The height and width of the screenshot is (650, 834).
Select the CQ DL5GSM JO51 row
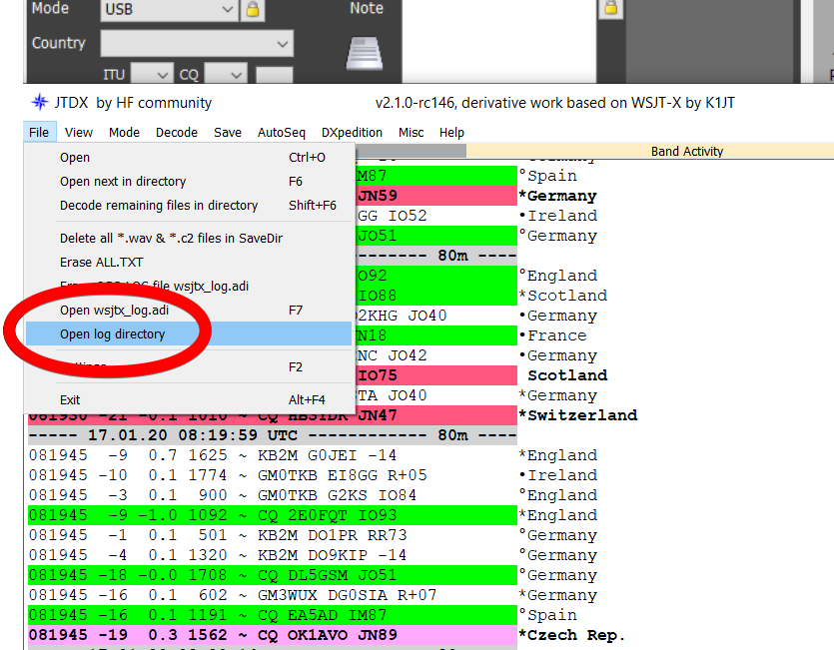[x=273, y=575]
